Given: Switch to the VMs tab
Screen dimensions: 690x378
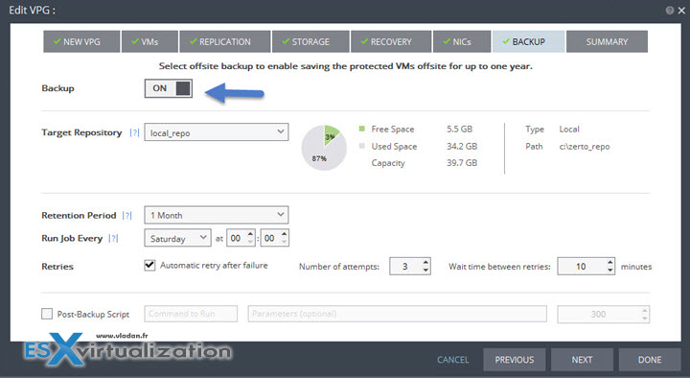Looking at the screenshot, I should coord(150,42).
